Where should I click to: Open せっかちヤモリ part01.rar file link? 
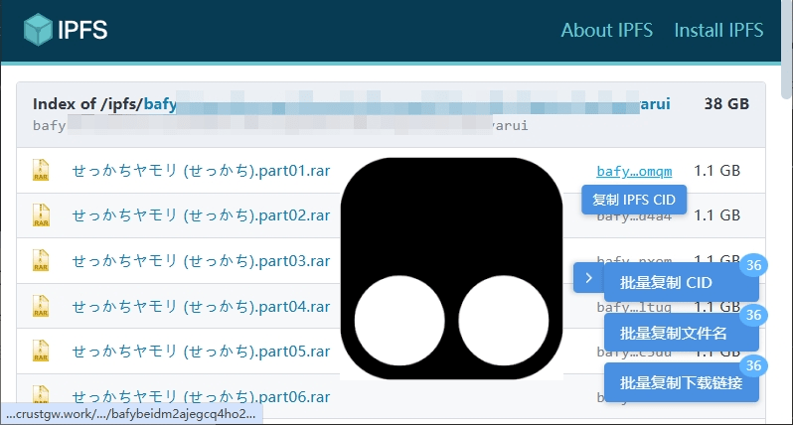201,171
